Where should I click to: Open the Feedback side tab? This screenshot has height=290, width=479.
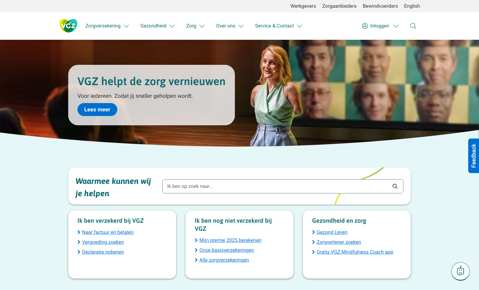pos(473,156)
